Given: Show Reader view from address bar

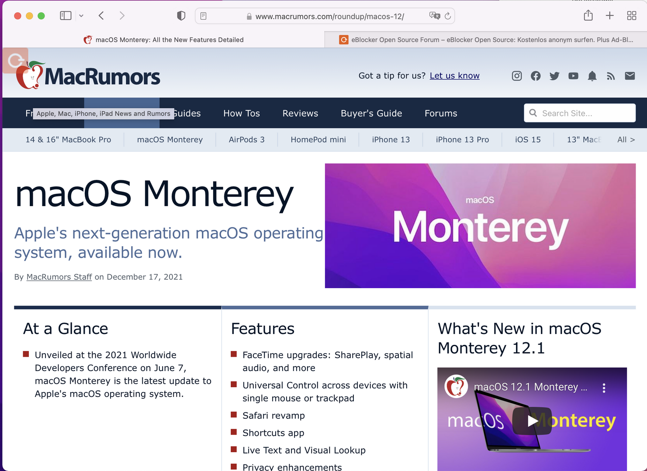Looking at the screenshot, I should click(x=204, y=16).
